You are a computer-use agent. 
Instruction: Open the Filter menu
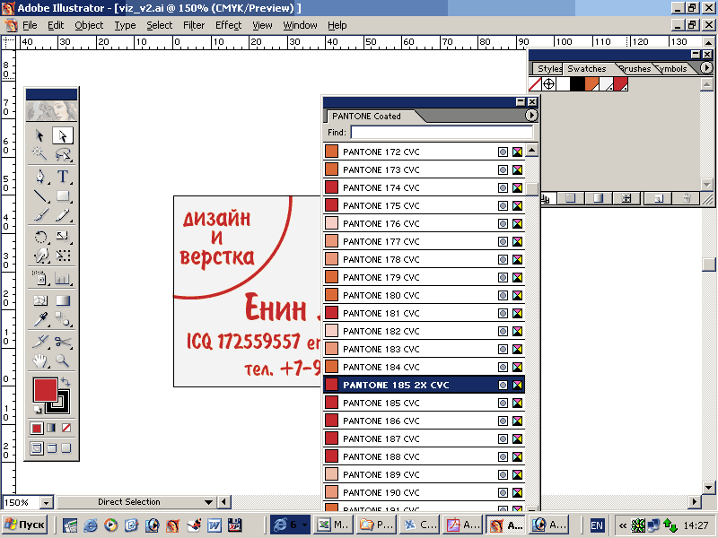tap(194, 25)
